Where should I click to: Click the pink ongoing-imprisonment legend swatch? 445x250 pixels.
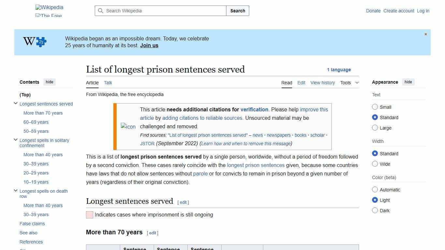[89, 215]
